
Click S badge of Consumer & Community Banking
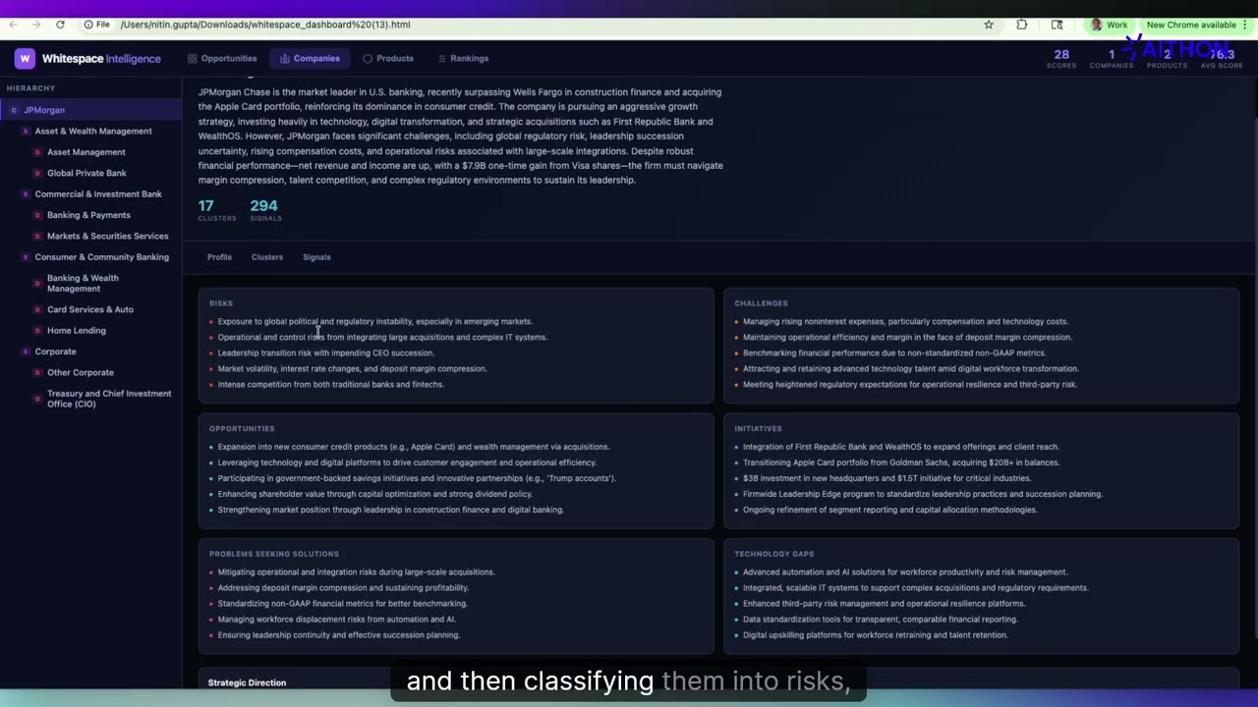(26, 257)
